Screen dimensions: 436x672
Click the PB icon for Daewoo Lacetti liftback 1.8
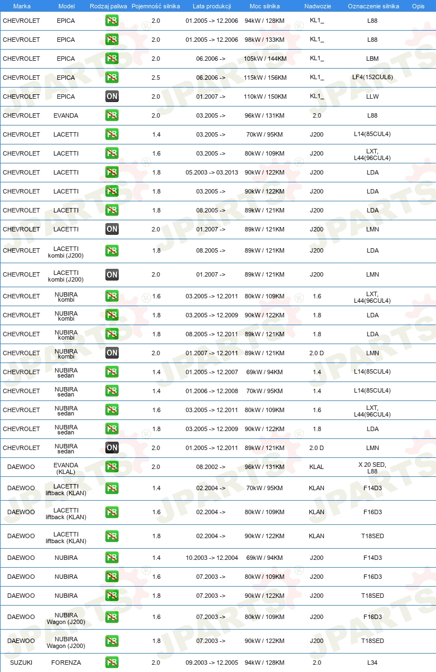(112, 536)
